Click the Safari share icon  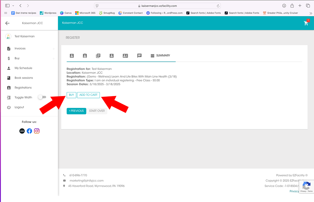(292, 6)
